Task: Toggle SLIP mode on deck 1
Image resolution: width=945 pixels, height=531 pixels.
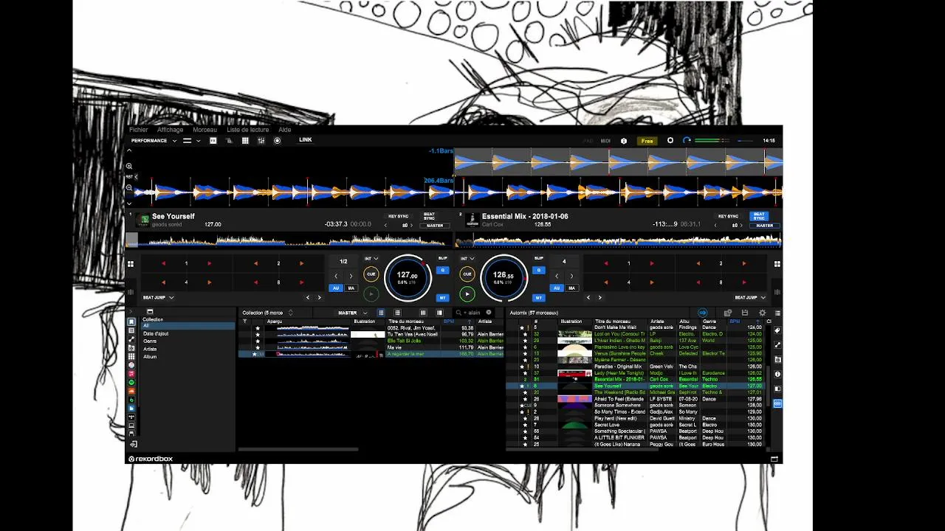Action: click(443, 258)
